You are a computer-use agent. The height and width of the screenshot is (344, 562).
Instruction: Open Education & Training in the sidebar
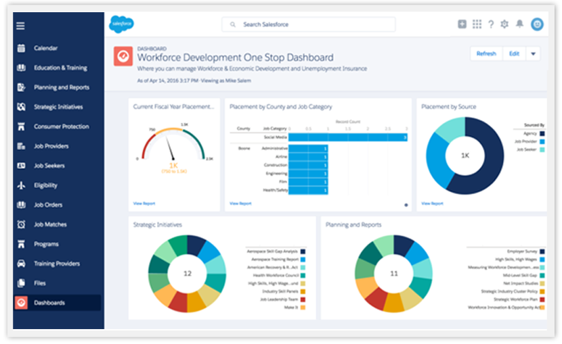coord(60,68)
